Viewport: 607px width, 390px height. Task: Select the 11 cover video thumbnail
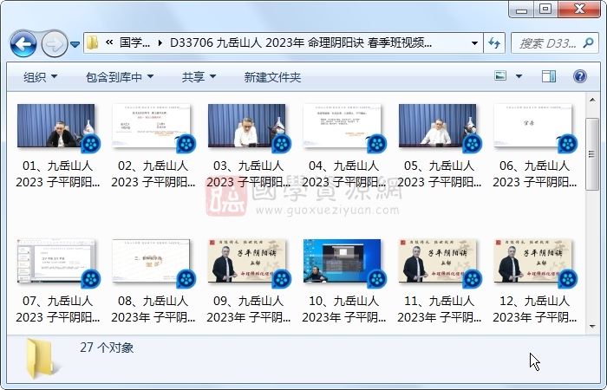point(437,261)
